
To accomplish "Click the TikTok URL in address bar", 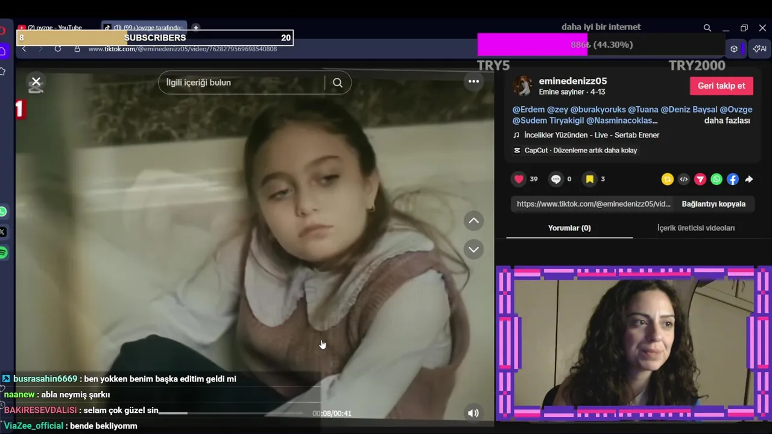I will [183, 49].
